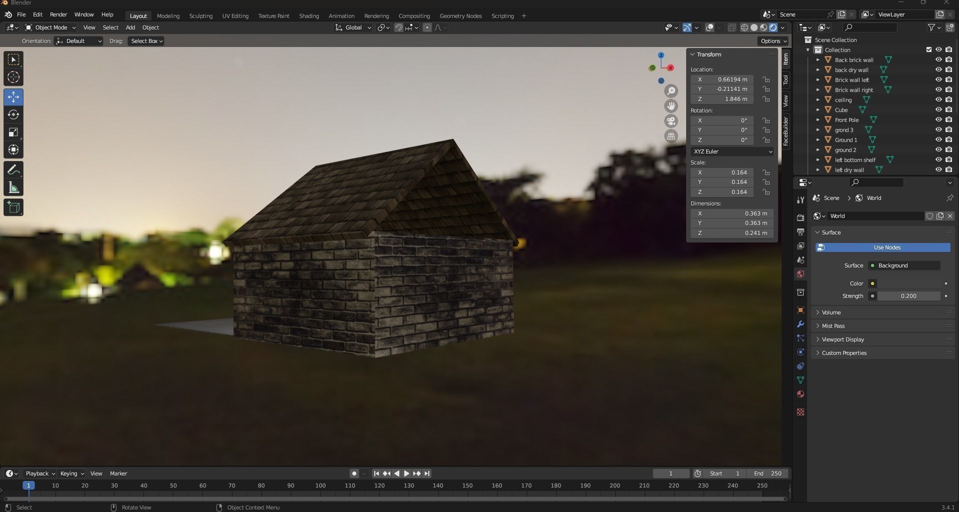Select the Select Box tool

tap(13, 60)
